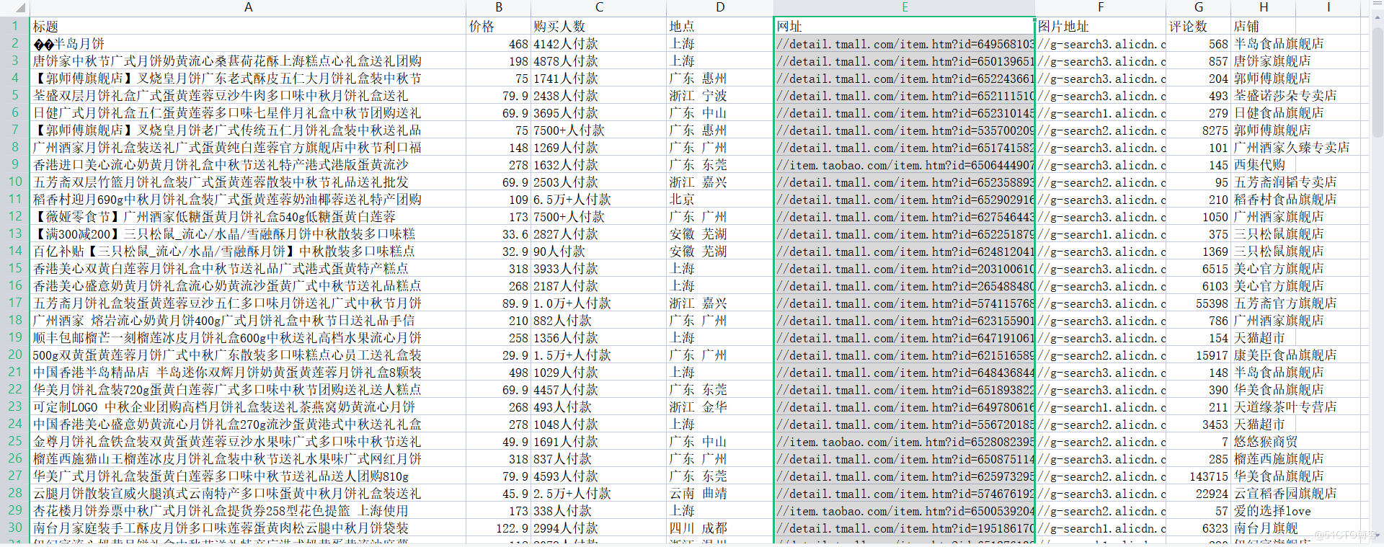Screen dimensions: 1384x547
Task: Select location cell 浙江 宁波
Action: pyautogui.click(x=720, y=95)
